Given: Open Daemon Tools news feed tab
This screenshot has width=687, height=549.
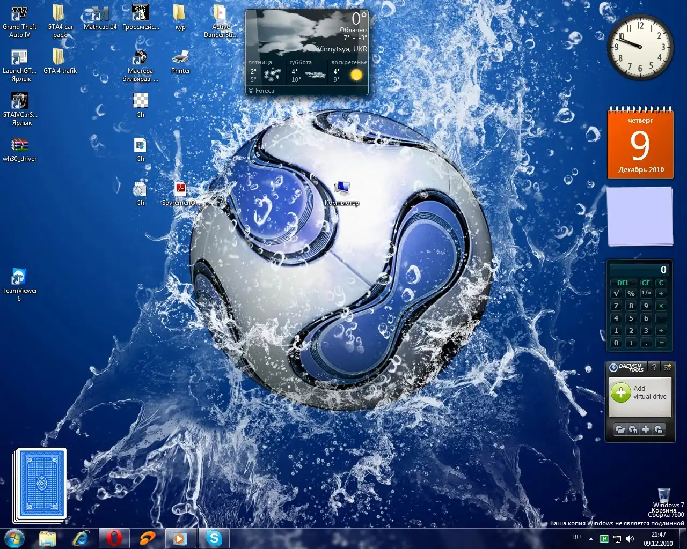Looking at the screenshot, I should [x=667, y=367].
